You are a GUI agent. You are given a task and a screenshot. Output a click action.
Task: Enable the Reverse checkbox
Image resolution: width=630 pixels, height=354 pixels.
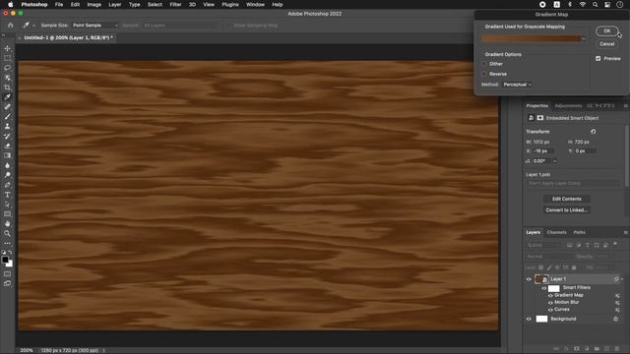click(x=483, y=74)
